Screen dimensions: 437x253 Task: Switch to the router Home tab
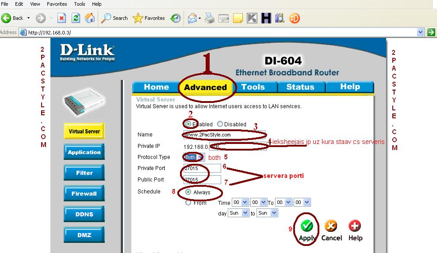[156, 87]
